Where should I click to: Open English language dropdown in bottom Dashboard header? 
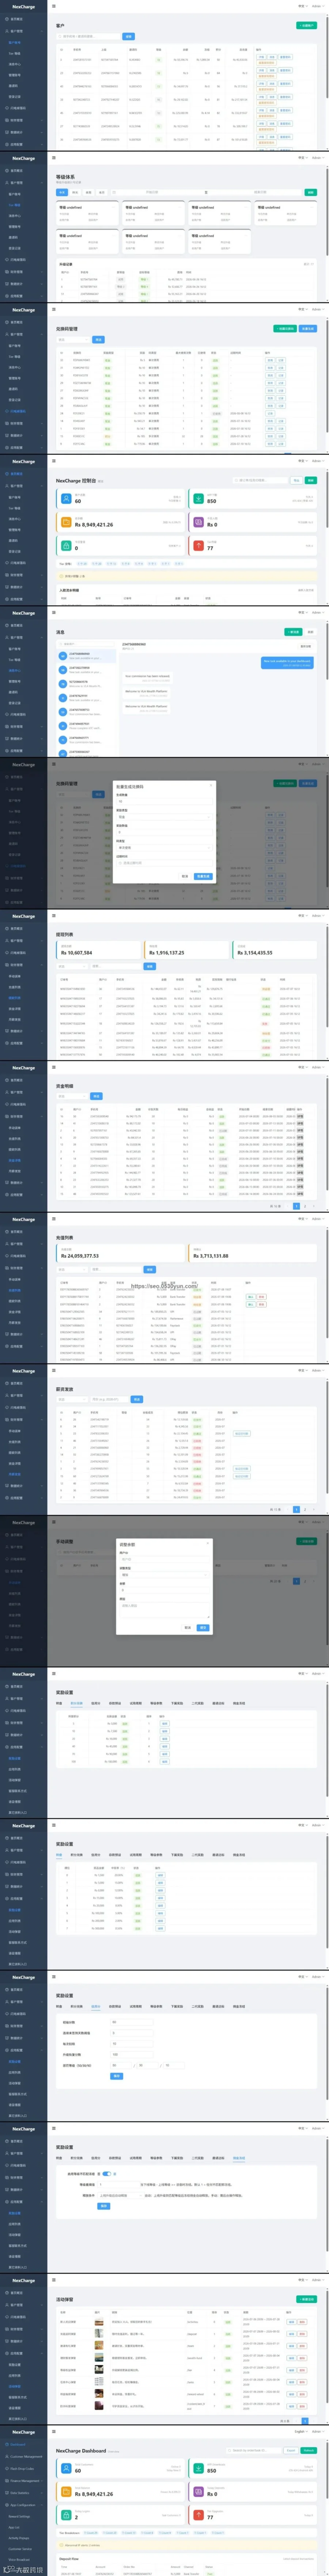coord(301,2431)
